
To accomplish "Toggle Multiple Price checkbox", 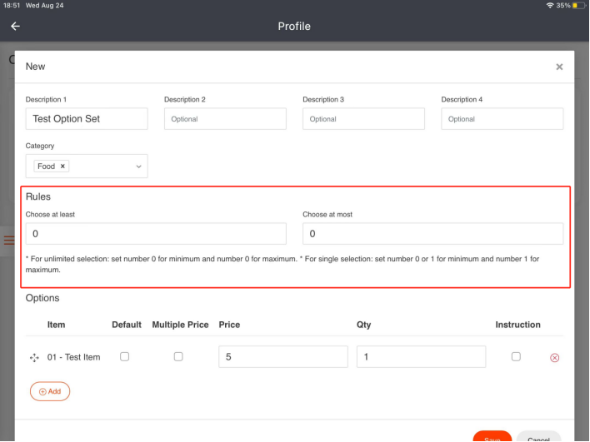I will tap(178, 356).
